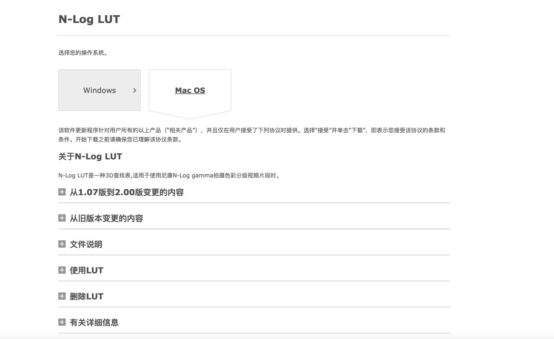The width and height of the screenshot is (554, 339).
Task: Select the Mac OS tab
Action: (x=190, y=90)
